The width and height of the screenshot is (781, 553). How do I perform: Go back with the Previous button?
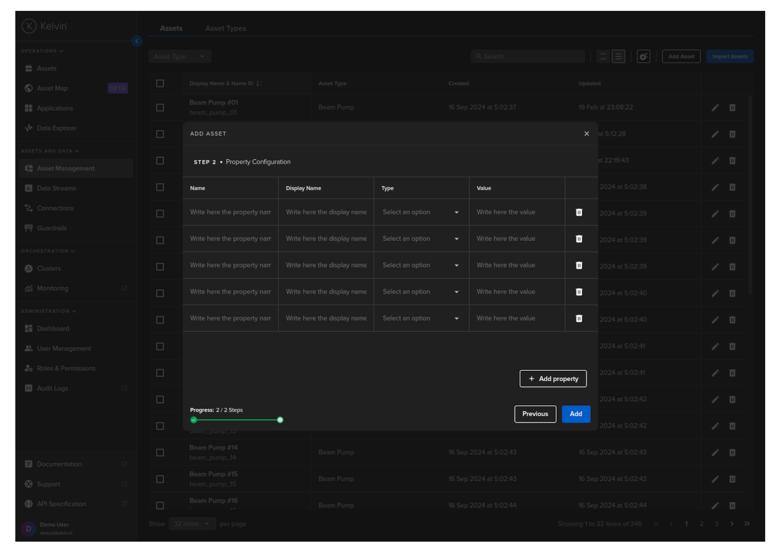[535, 414]
